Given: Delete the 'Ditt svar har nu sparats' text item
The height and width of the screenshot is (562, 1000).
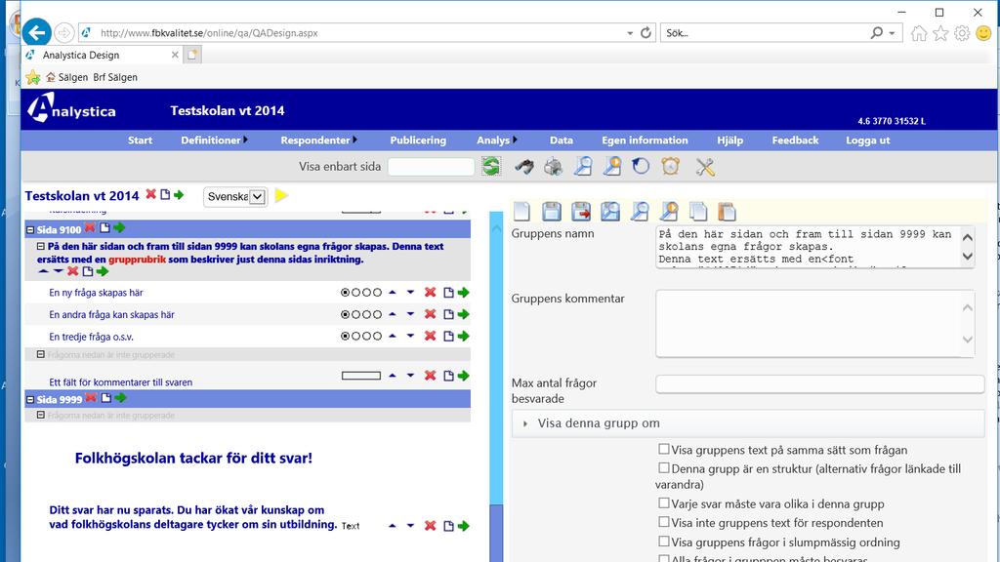Looking at the screenshot, I should [431, 525].
